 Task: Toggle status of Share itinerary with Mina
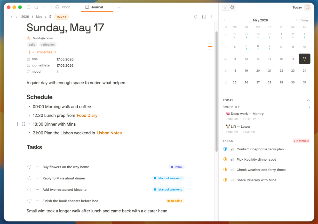(x=225, y=180)
